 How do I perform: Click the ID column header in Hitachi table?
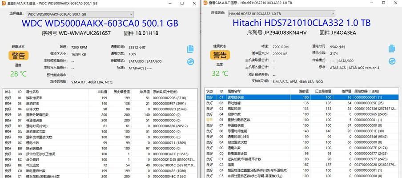pyautogui.click(x=221, y=91)
